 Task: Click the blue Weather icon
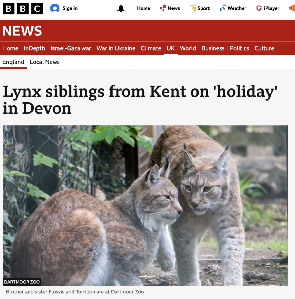pyautogui.click(x=223, y=8)
